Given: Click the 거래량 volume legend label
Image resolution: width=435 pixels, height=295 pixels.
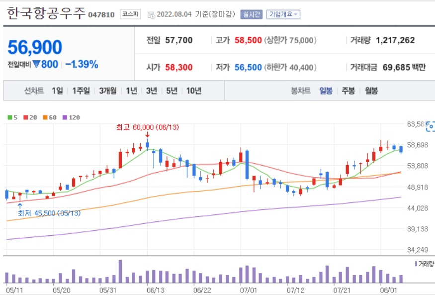Looking at the screenshot, I should coord(426,264).
